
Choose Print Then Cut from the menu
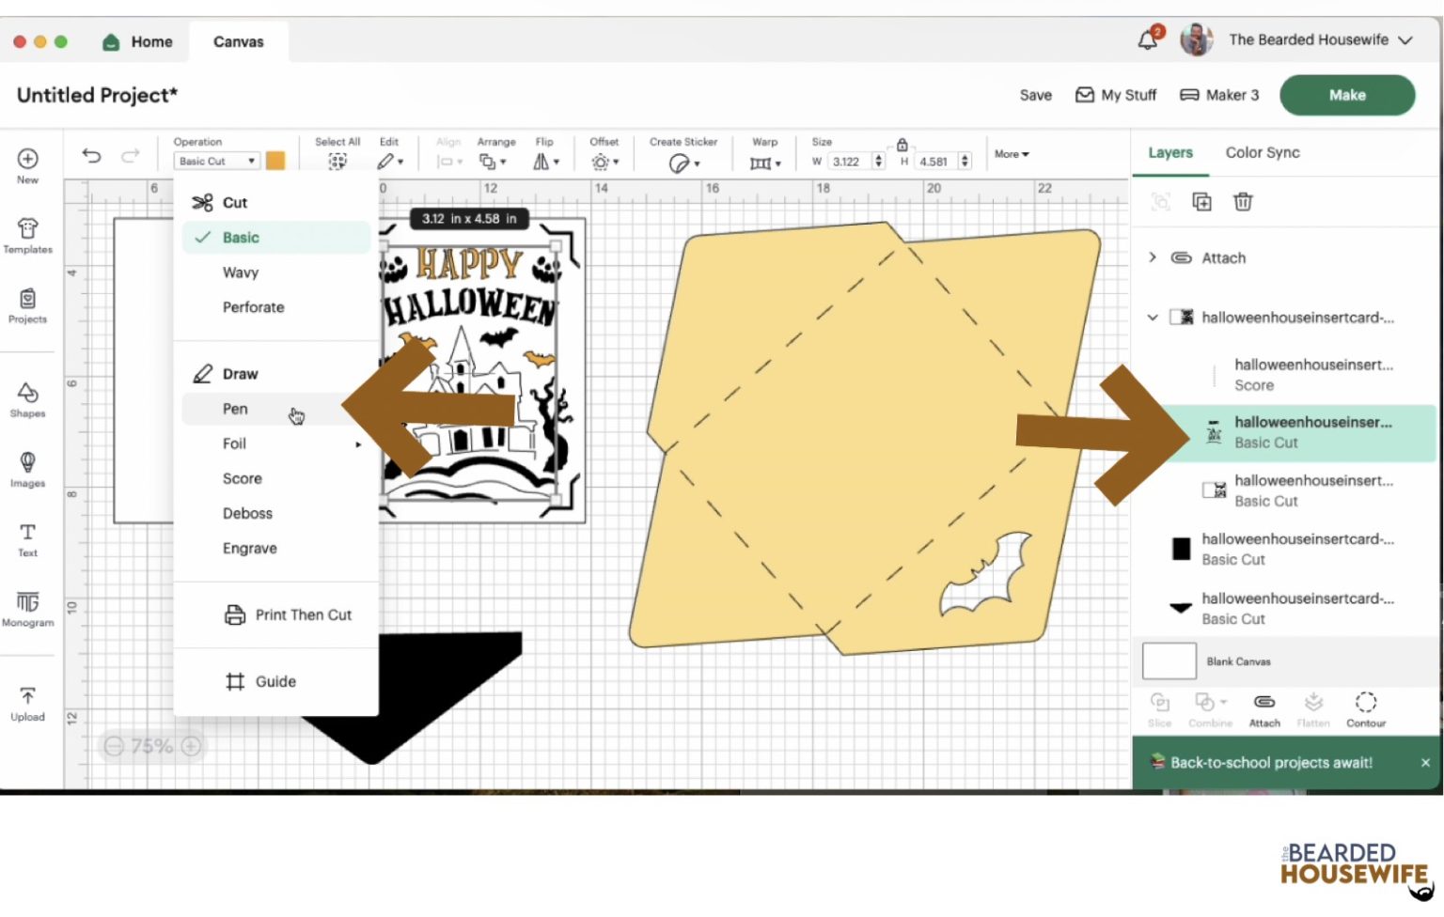pos(303,614)
